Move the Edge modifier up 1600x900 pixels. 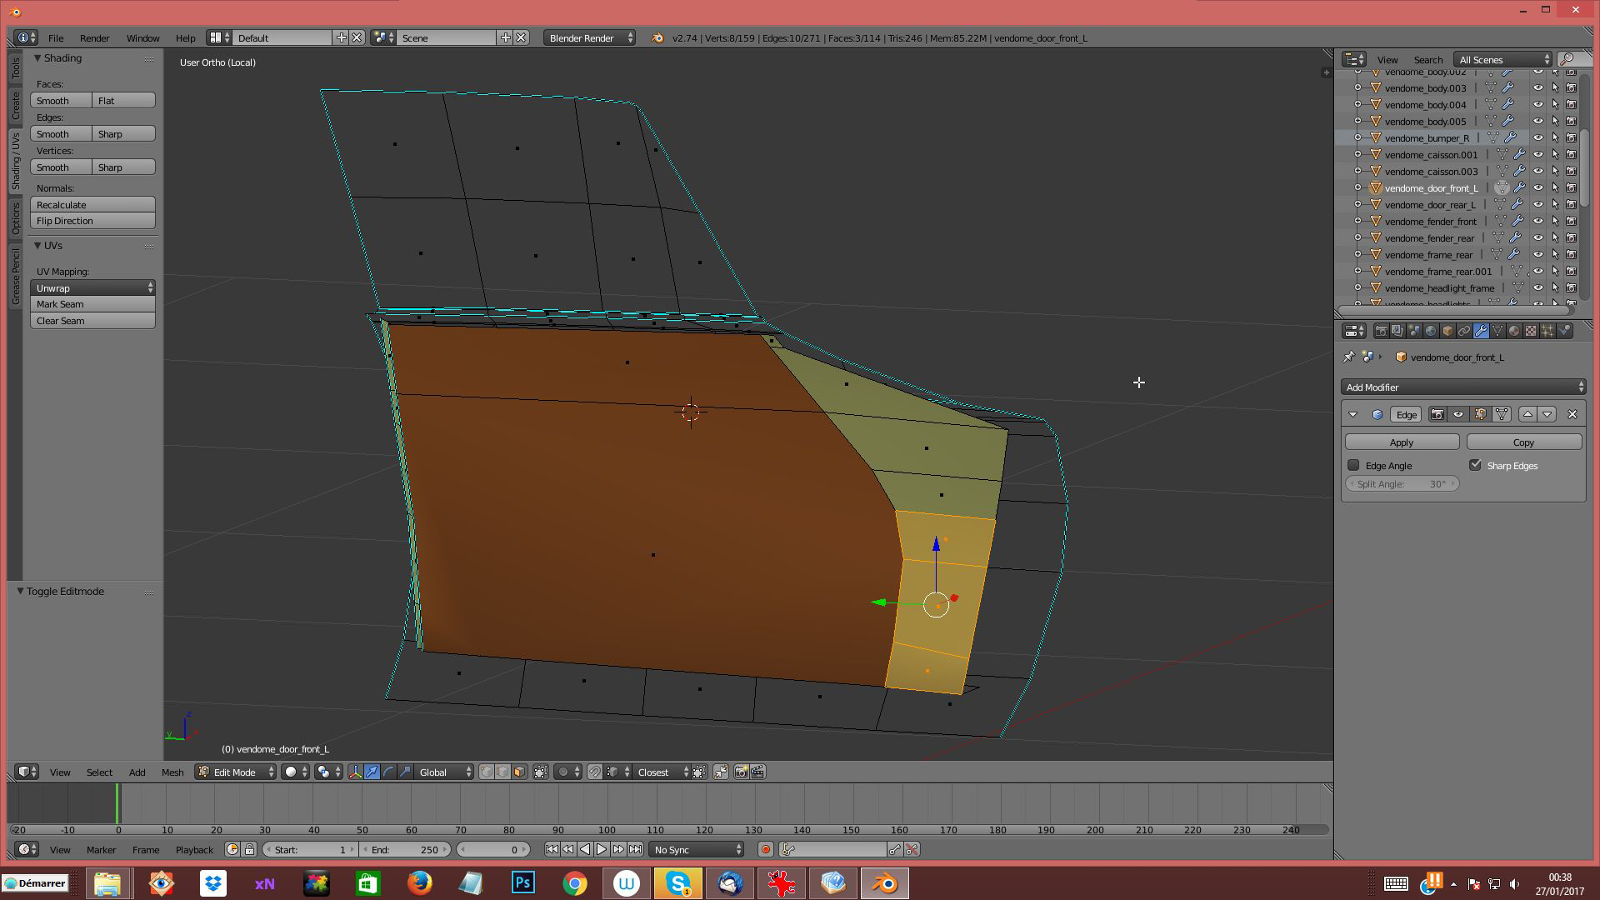1527,414
